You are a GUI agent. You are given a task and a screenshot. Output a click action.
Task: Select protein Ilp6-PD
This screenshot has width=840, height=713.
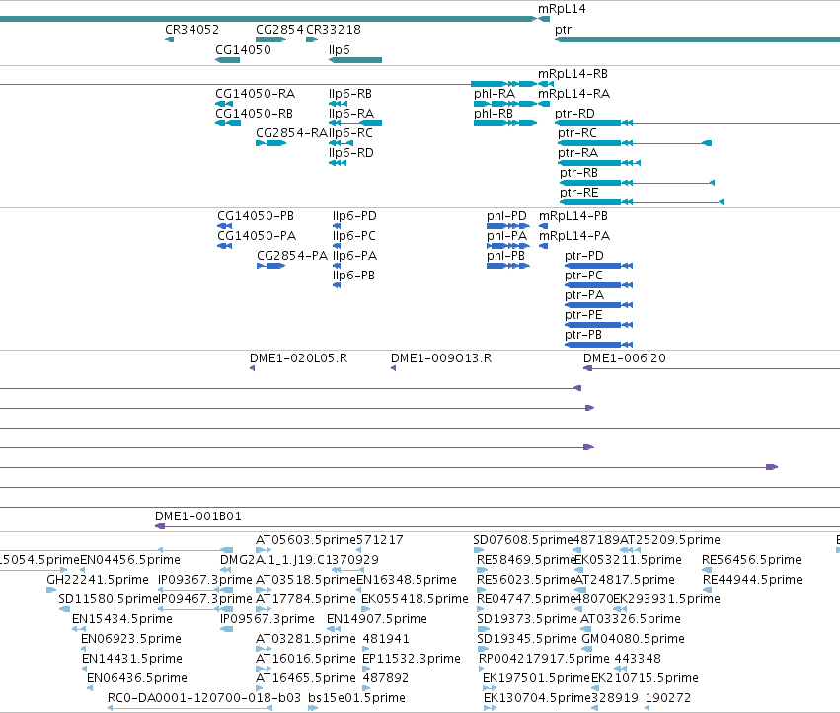(337, 226)
